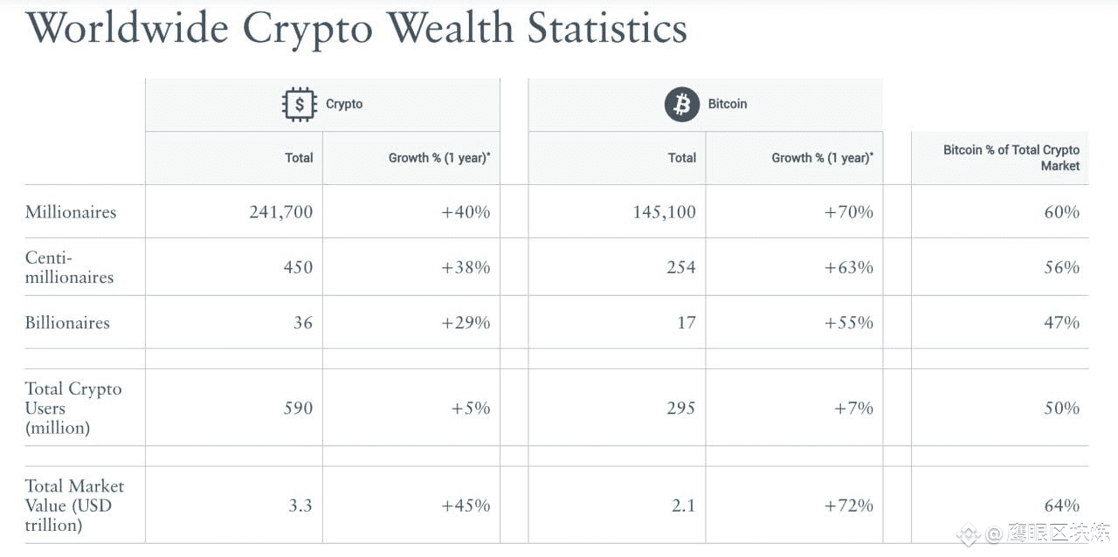Click the 241,700 crypto millionaires cell

click(234, 212)
